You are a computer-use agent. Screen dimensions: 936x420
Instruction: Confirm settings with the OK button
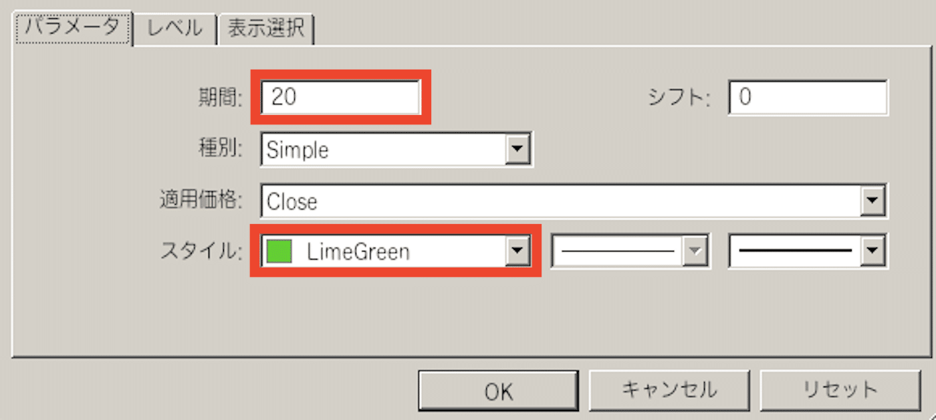[x=499, y=391]
